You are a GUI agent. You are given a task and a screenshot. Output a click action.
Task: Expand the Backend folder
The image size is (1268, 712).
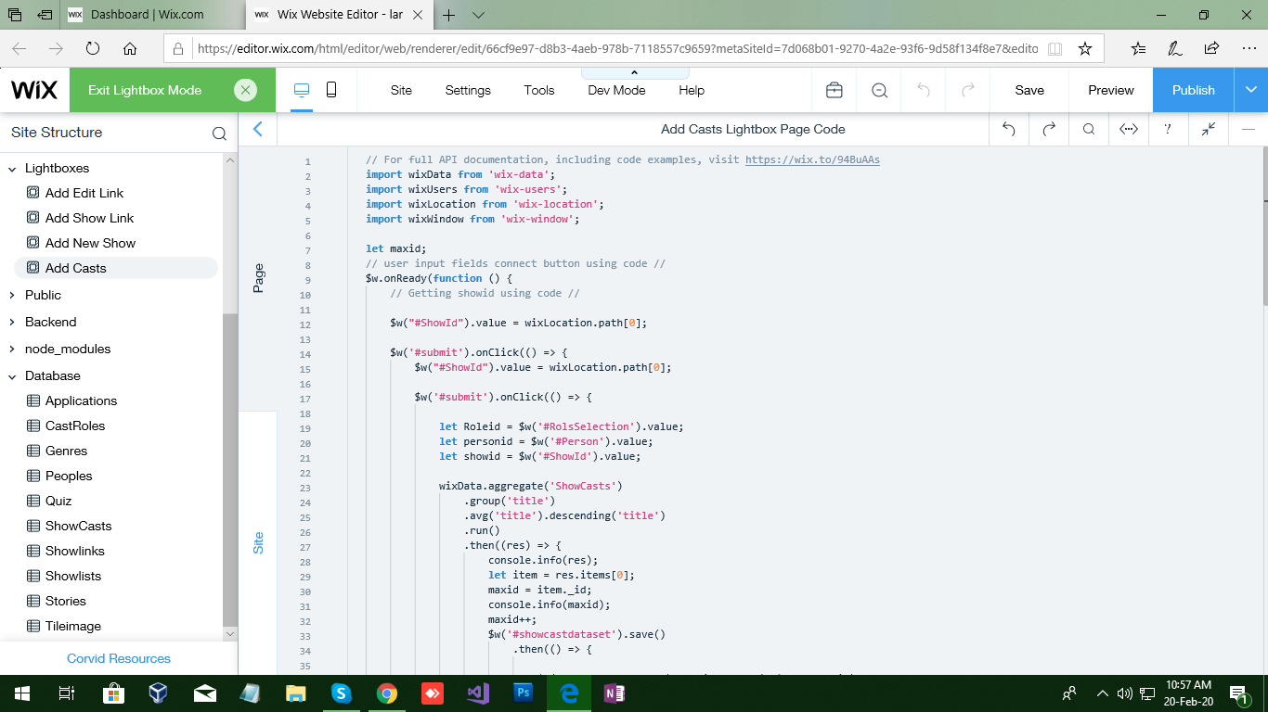[13, 322]
